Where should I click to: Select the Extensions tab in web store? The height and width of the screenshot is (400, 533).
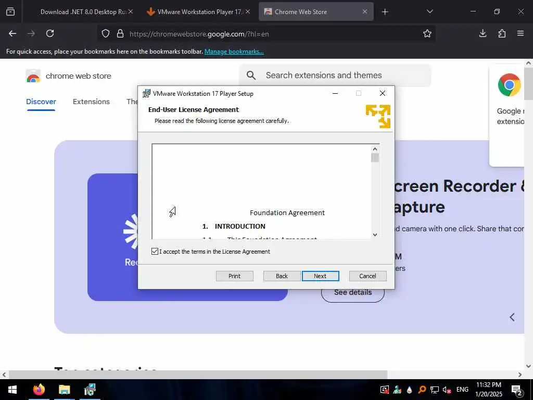click(91, 102)
